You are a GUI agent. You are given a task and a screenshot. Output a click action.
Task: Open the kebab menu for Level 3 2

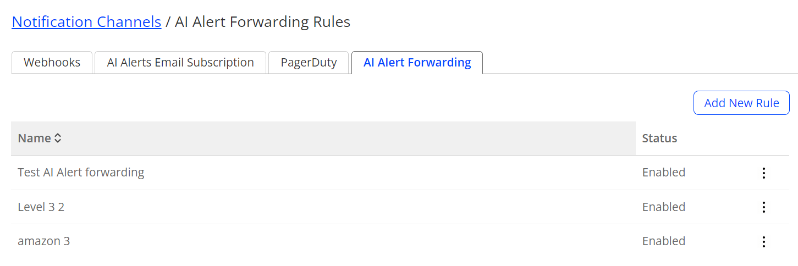coord(763,207)
